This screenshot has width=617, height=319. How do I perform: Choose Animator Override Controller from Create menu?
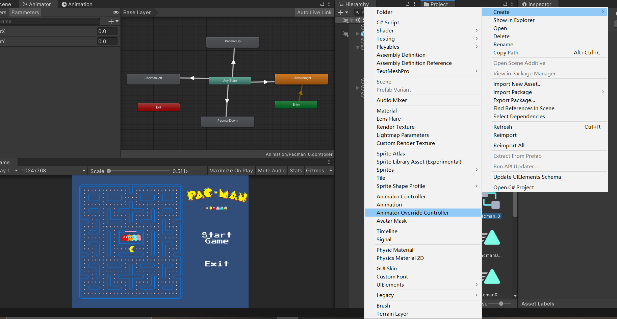click(423, 213)
